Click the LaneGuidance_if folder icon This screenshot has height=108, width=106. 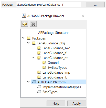click(39, 53)
